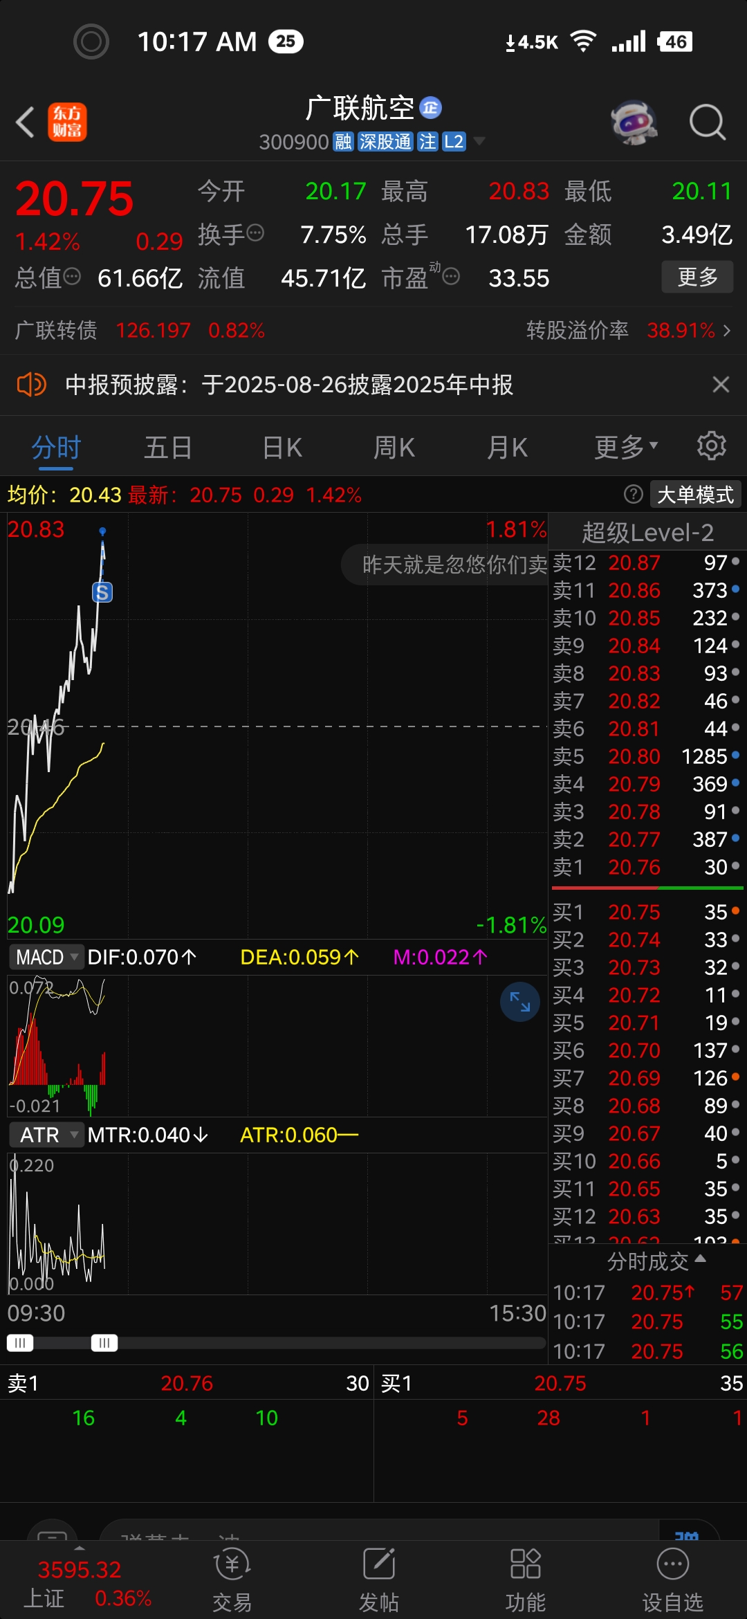Tap Wi-Fi status bar icon
The height and width of the screenshot is (1619, 747).
click(583, 42)
